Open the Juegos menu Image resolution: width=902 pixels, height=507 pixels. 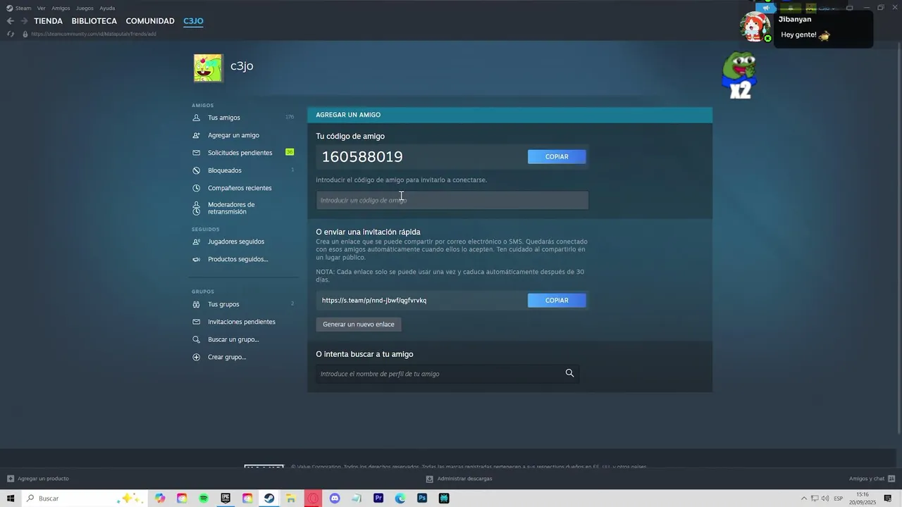pos(85,8)
